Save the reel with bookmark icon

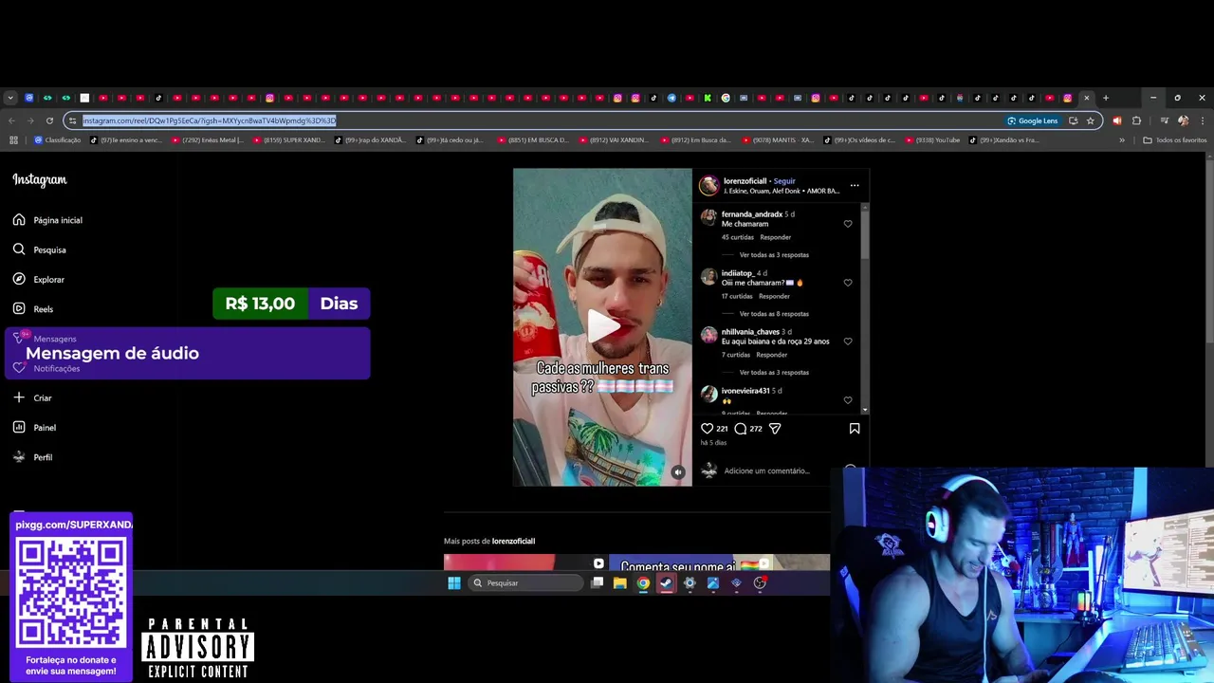click(x=855, y=429)
